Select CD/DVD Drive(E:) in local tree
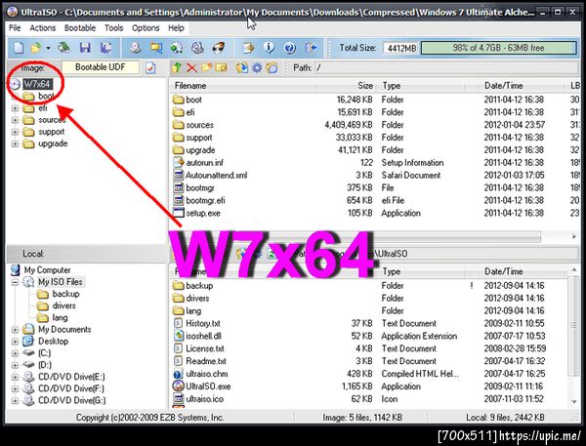Screen dimensions: 586x446 [71, 377]
